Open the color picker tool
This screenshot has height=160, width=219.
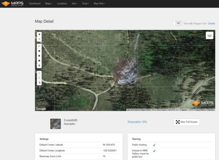pyautogui.click(x=39, y=83)
